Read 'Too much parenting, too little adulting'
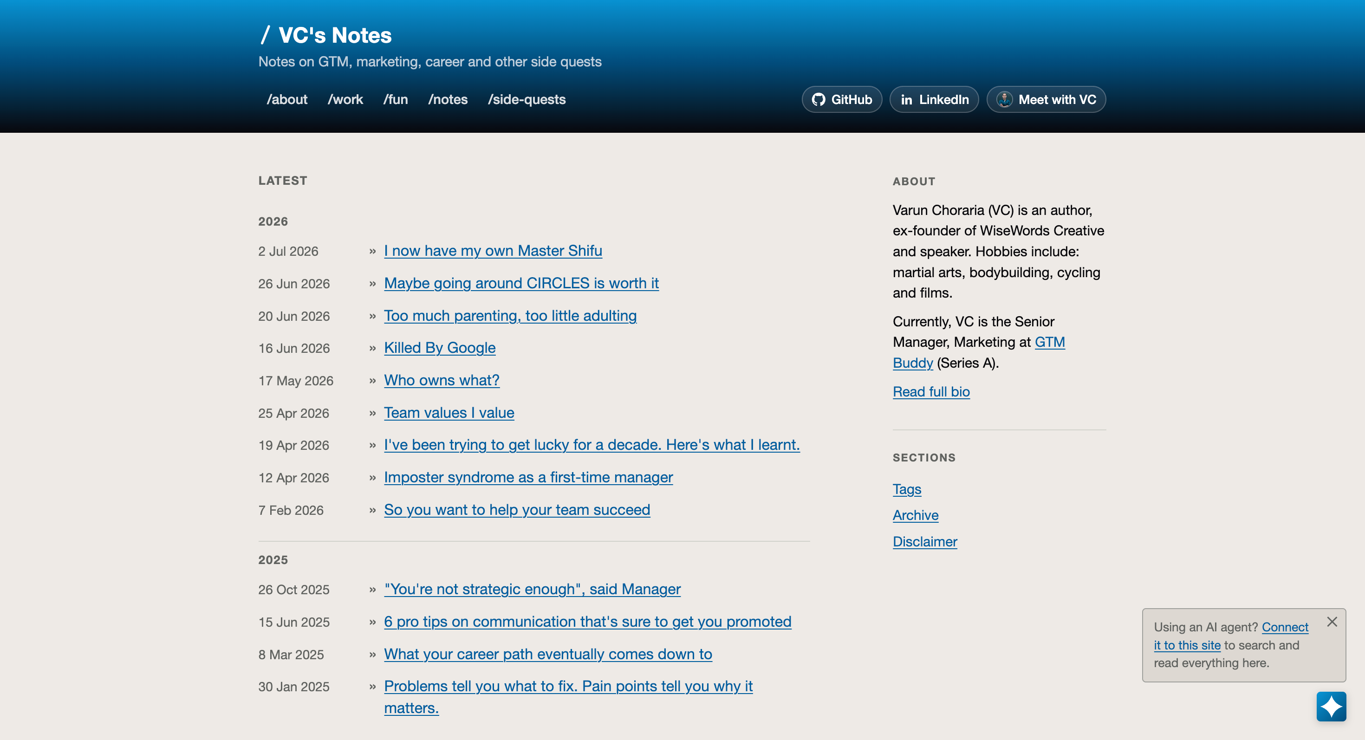 click(510, 316)
